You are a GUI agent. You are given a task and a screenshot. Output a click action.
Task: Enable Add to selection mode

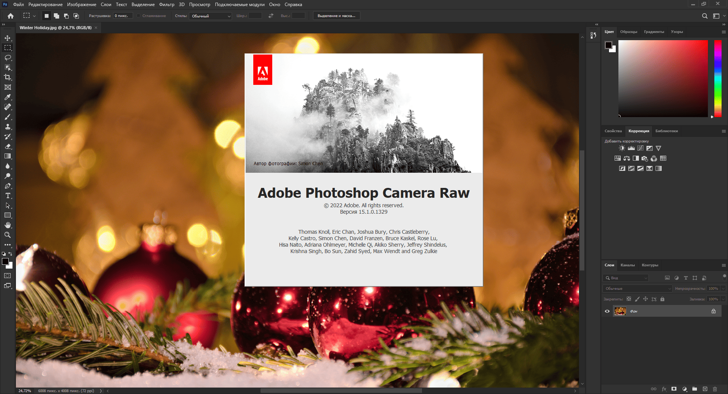(x=56, y=16)
